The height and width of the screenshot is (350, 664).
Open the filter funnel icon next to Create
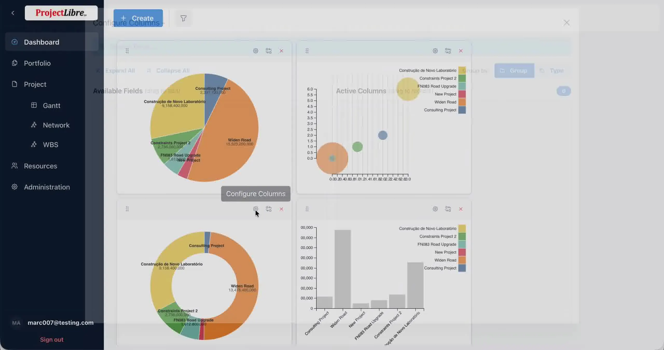click(x=183, y=18)
